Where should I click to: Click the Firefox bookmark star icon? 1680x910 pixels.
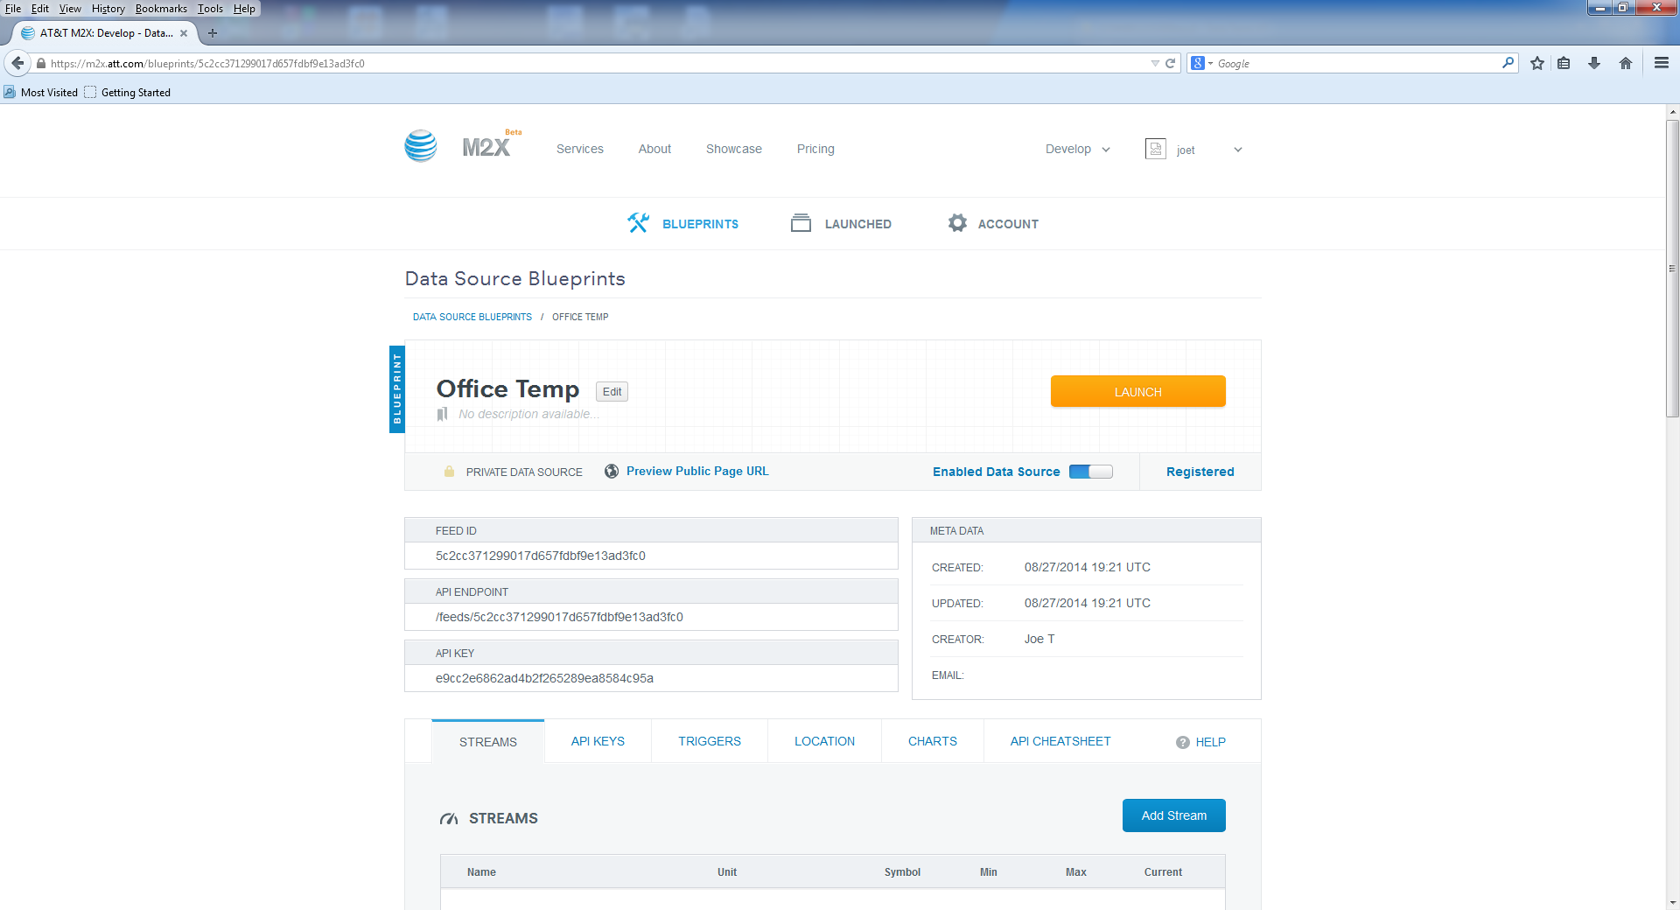1537,63
